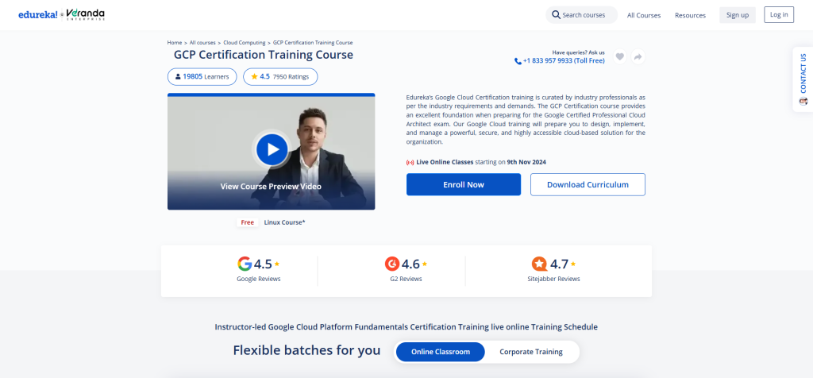This screenshot has height=378, width=813.
Task: Click the phone icon beside toll free number
Action: [x=518, y=61]
